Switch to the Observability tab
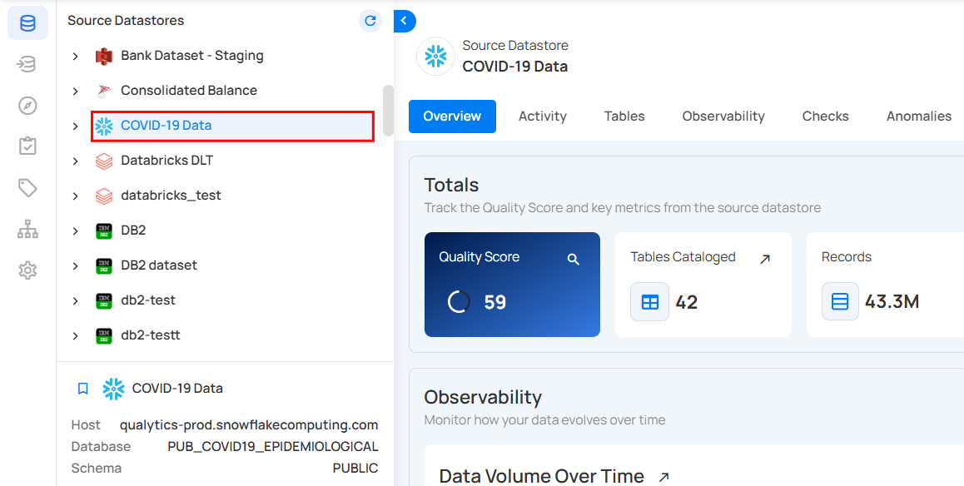The height and width of the screenshot is (486, 964). 723,117
